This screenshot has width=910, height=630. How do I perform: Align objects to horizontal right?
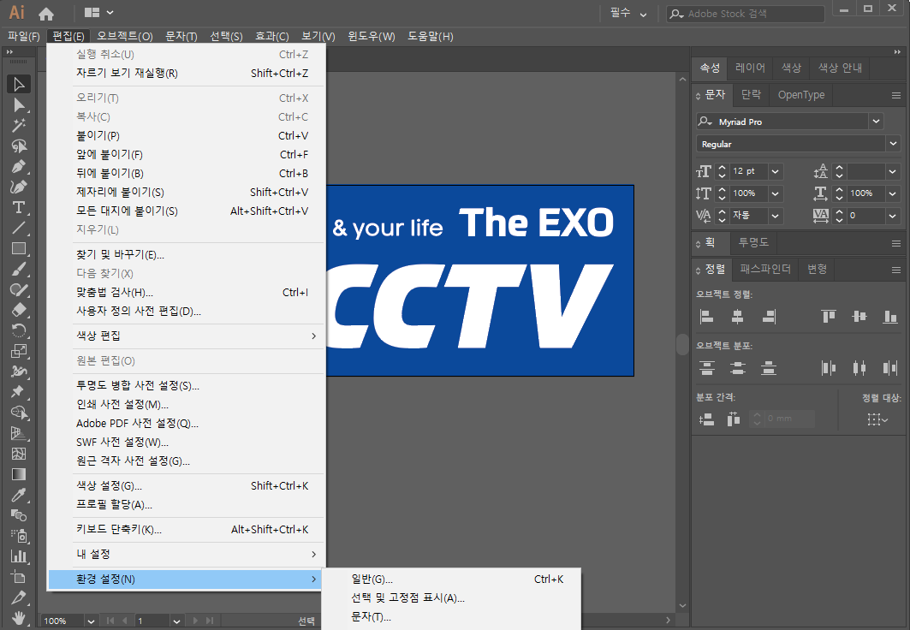(769, 317)
